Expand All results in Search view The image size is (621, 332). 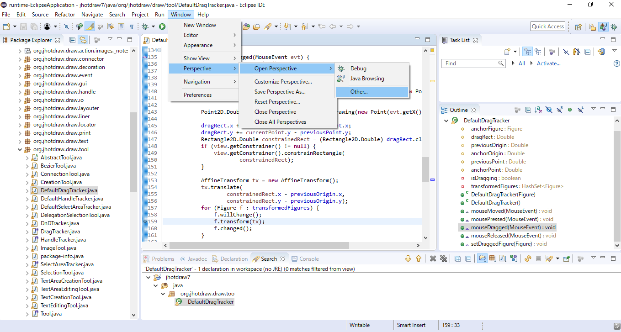457,258
